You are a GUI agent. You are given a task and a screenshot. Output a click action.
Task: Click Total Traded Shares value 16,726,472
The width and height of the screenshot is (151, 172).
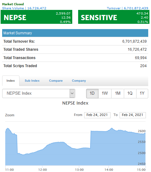pos(137,49)
